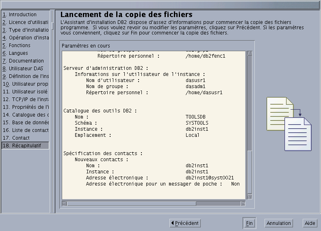This screenshot has width=321, height=231.
Task: Click the horizontal scroll-right arrow
Action: point(243,203)
